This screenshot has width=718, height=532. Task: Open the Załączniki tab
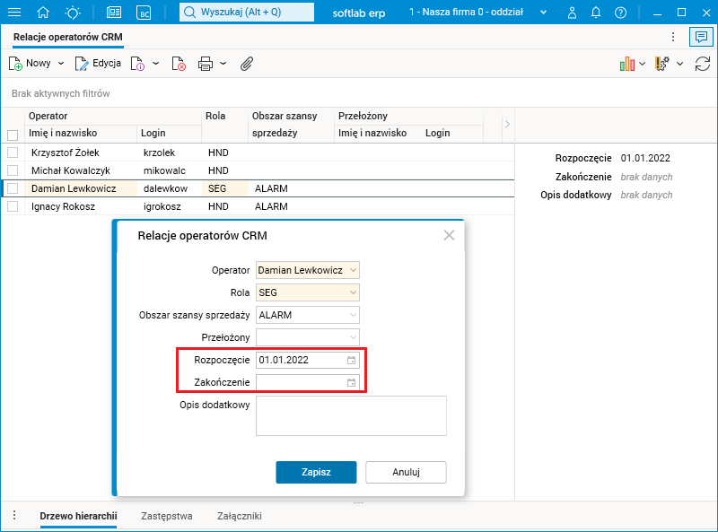click(240, 516)
